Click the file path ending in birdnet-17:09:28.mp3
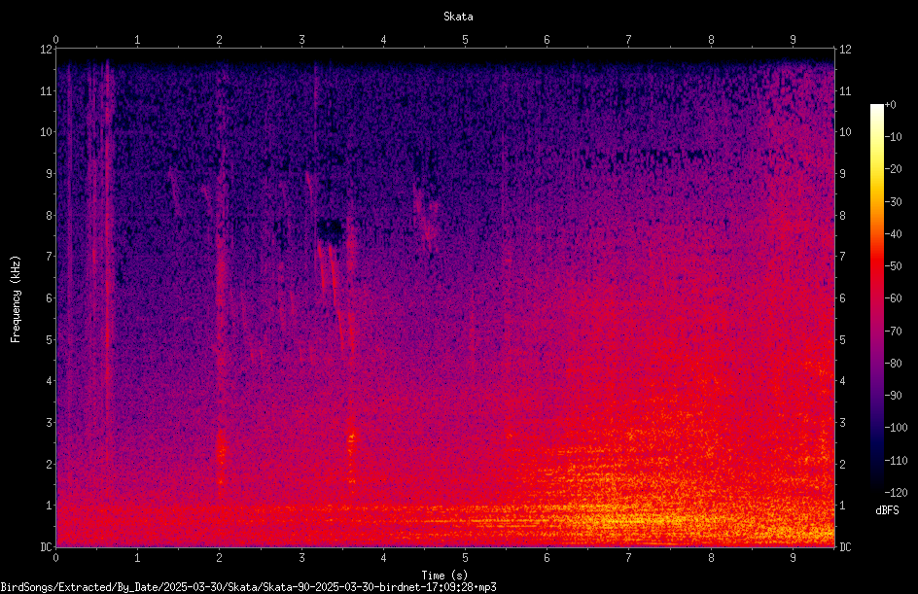Image resolution: width=918 pixels, height=594 pixels. tap(248, 587)
